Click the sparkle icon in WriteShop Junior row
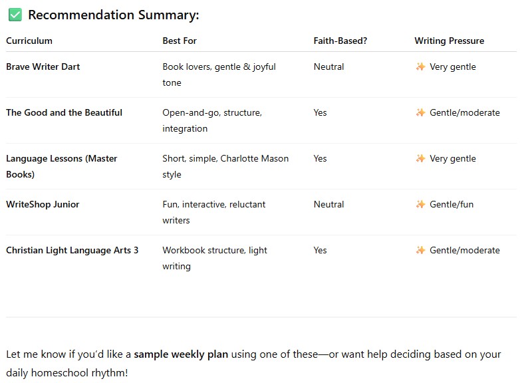The image size is (520, 383). point(420,204)
